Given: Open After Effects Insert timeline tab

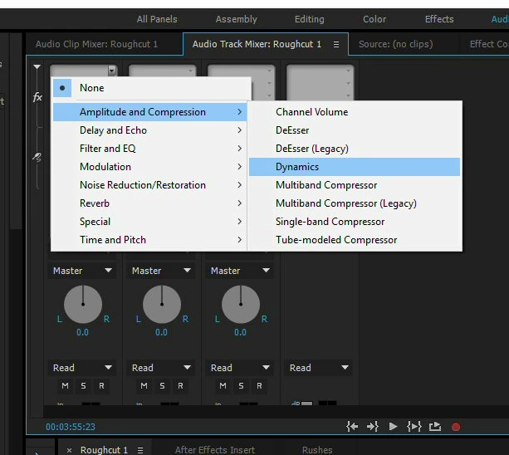Looking at the screenshot, I should point(215,450).
